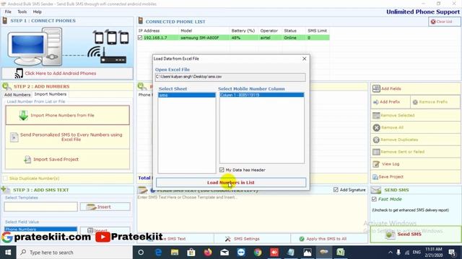
Task: Click the Select Templates input field
Action: click(x=40, y=206)
